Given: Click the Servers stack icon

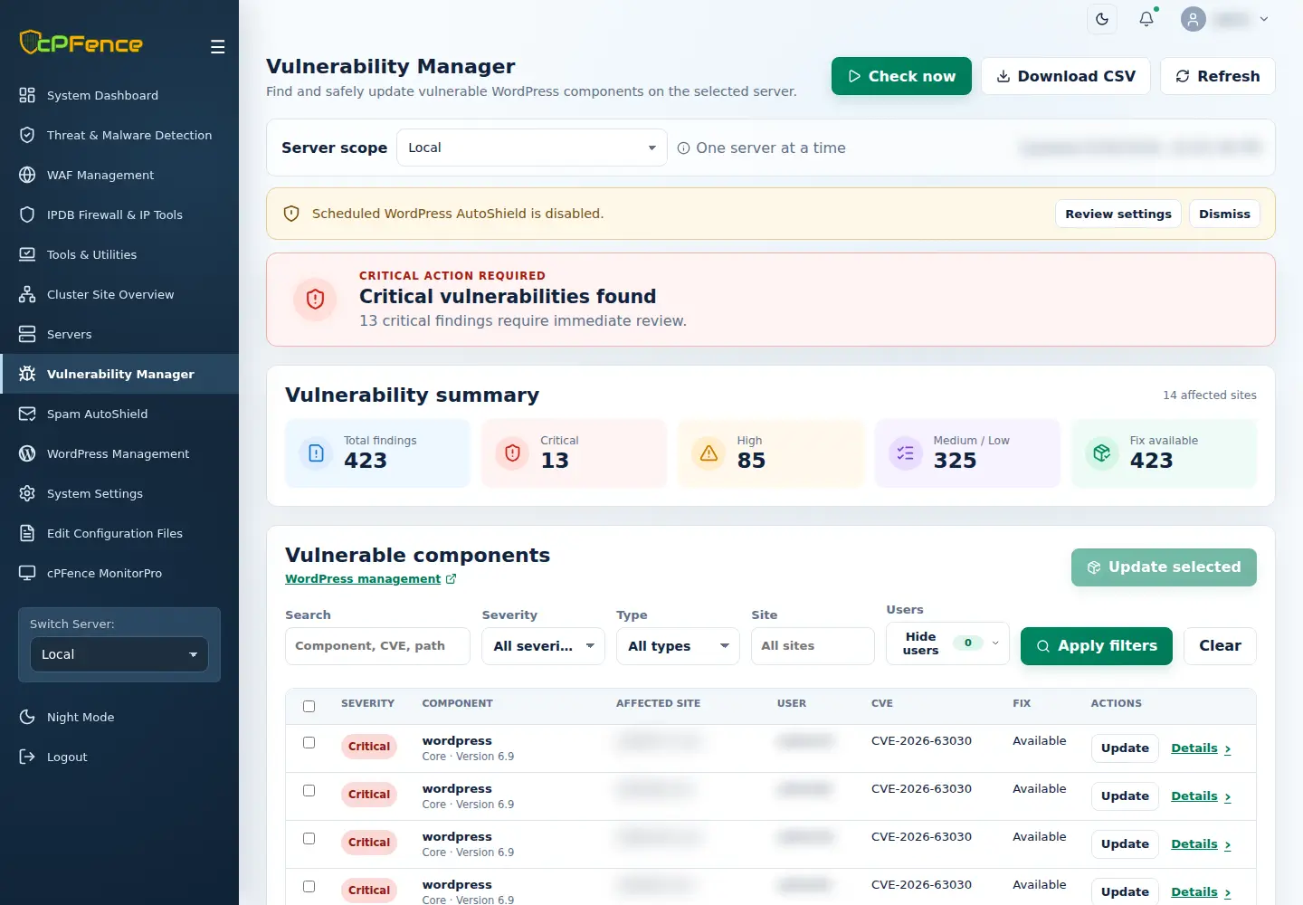Looking at the screenshot, I should (27, 334).
